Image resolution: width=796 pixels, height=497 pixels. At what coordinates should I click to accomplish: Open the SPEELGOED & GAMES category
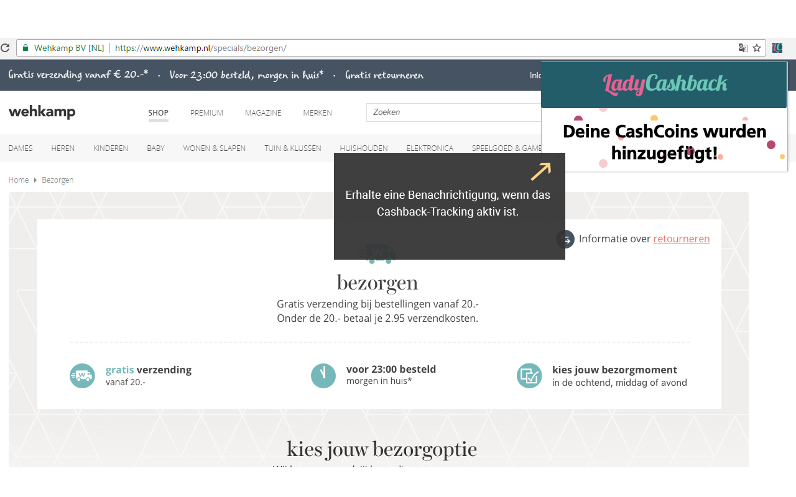506,148
